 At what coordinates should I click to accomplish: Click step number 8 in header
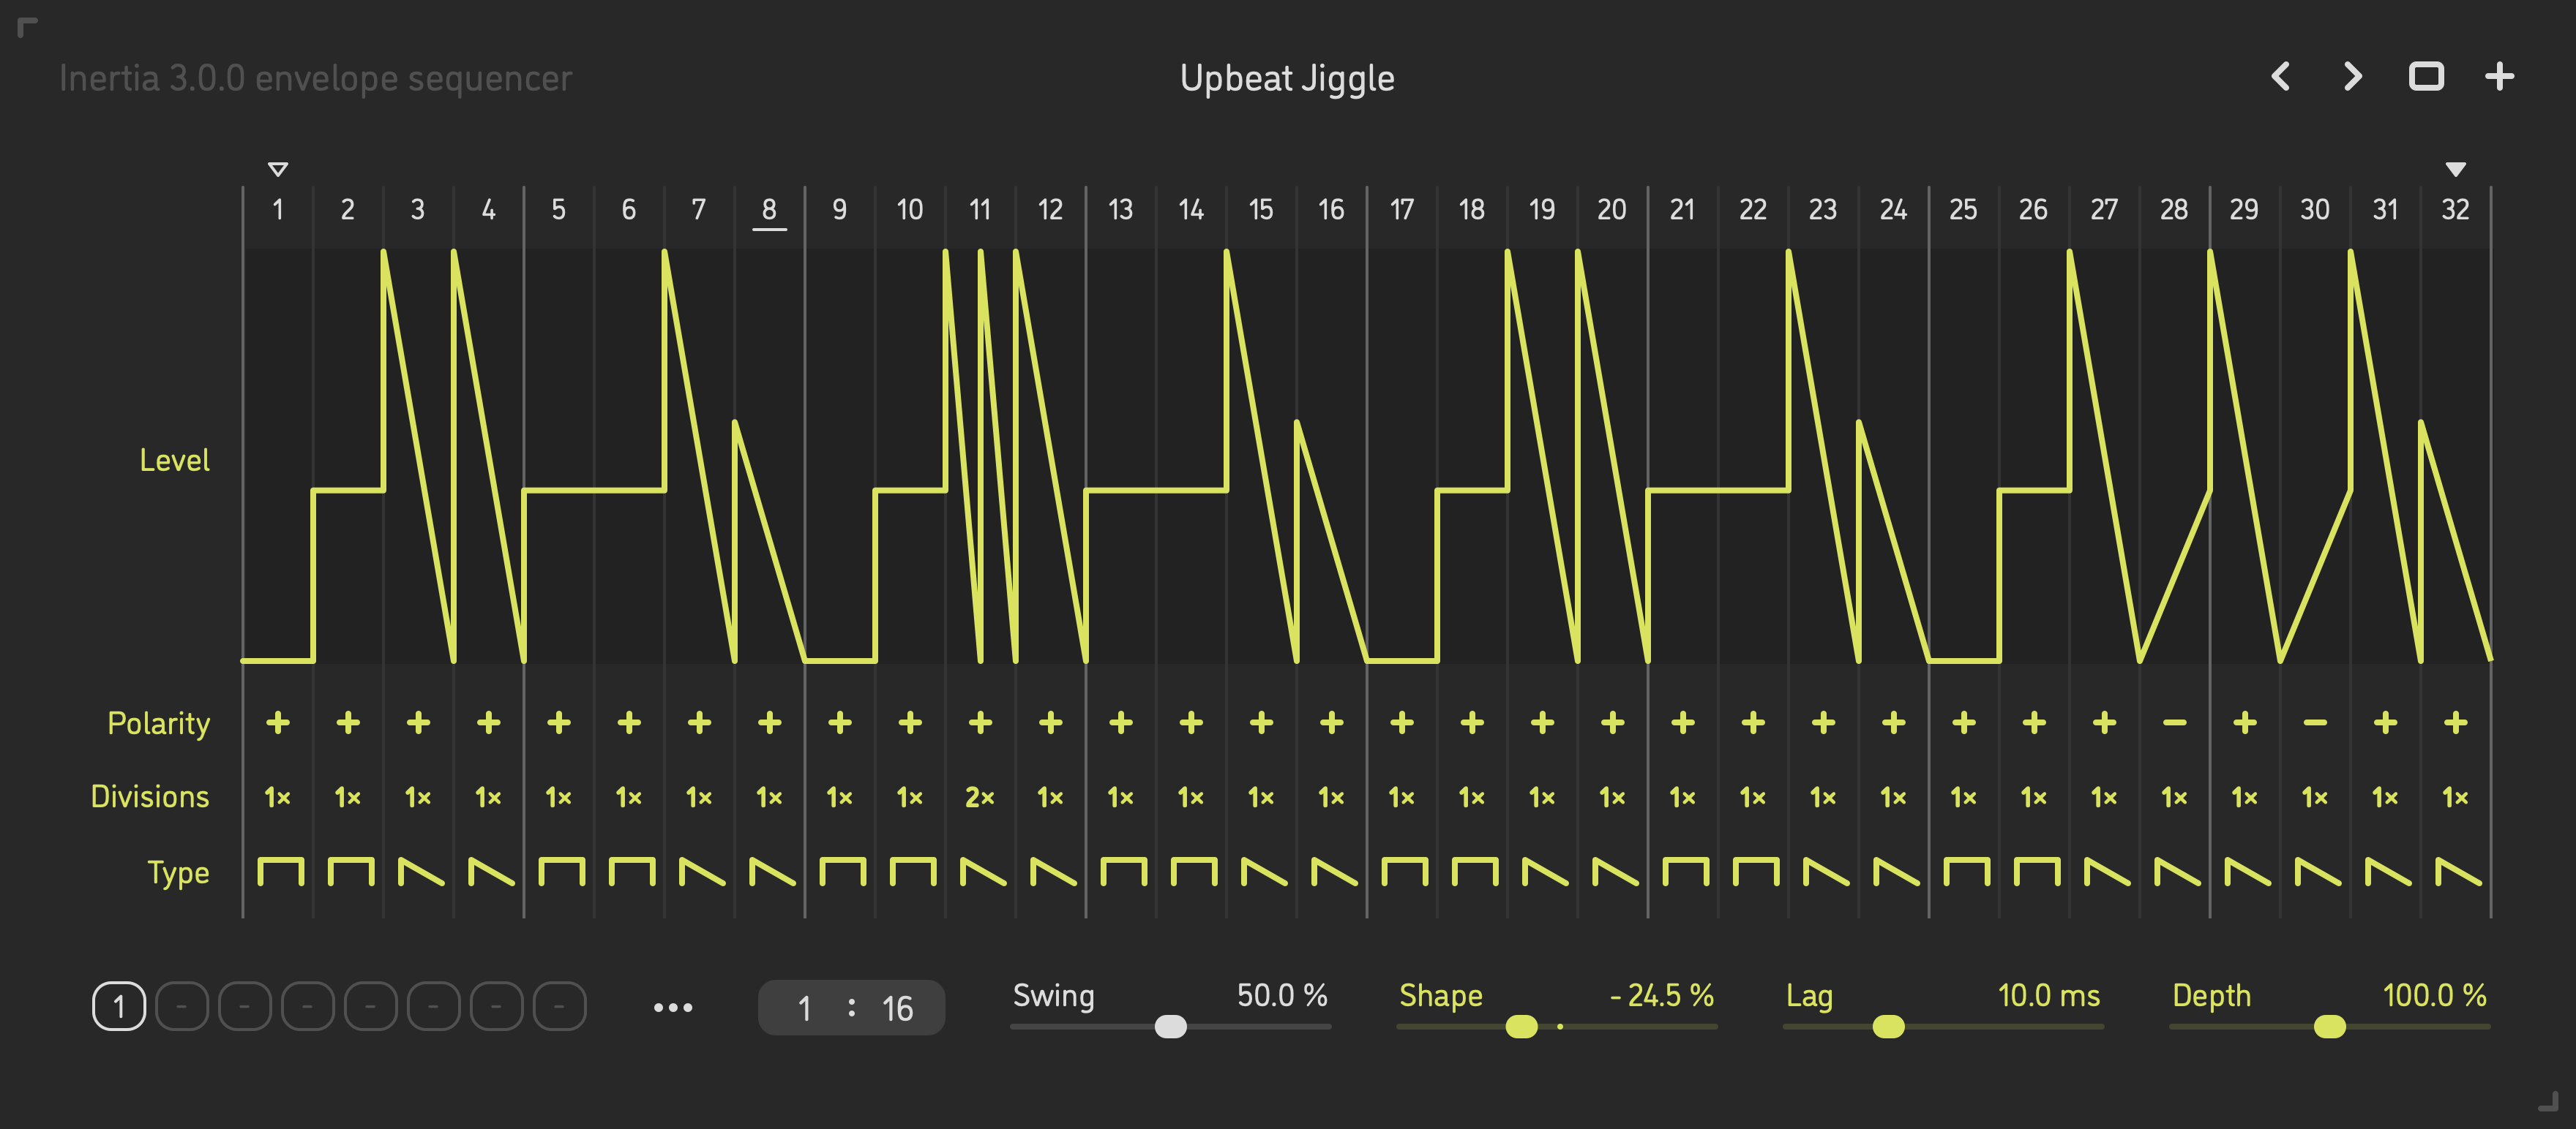tap(769, 210)
